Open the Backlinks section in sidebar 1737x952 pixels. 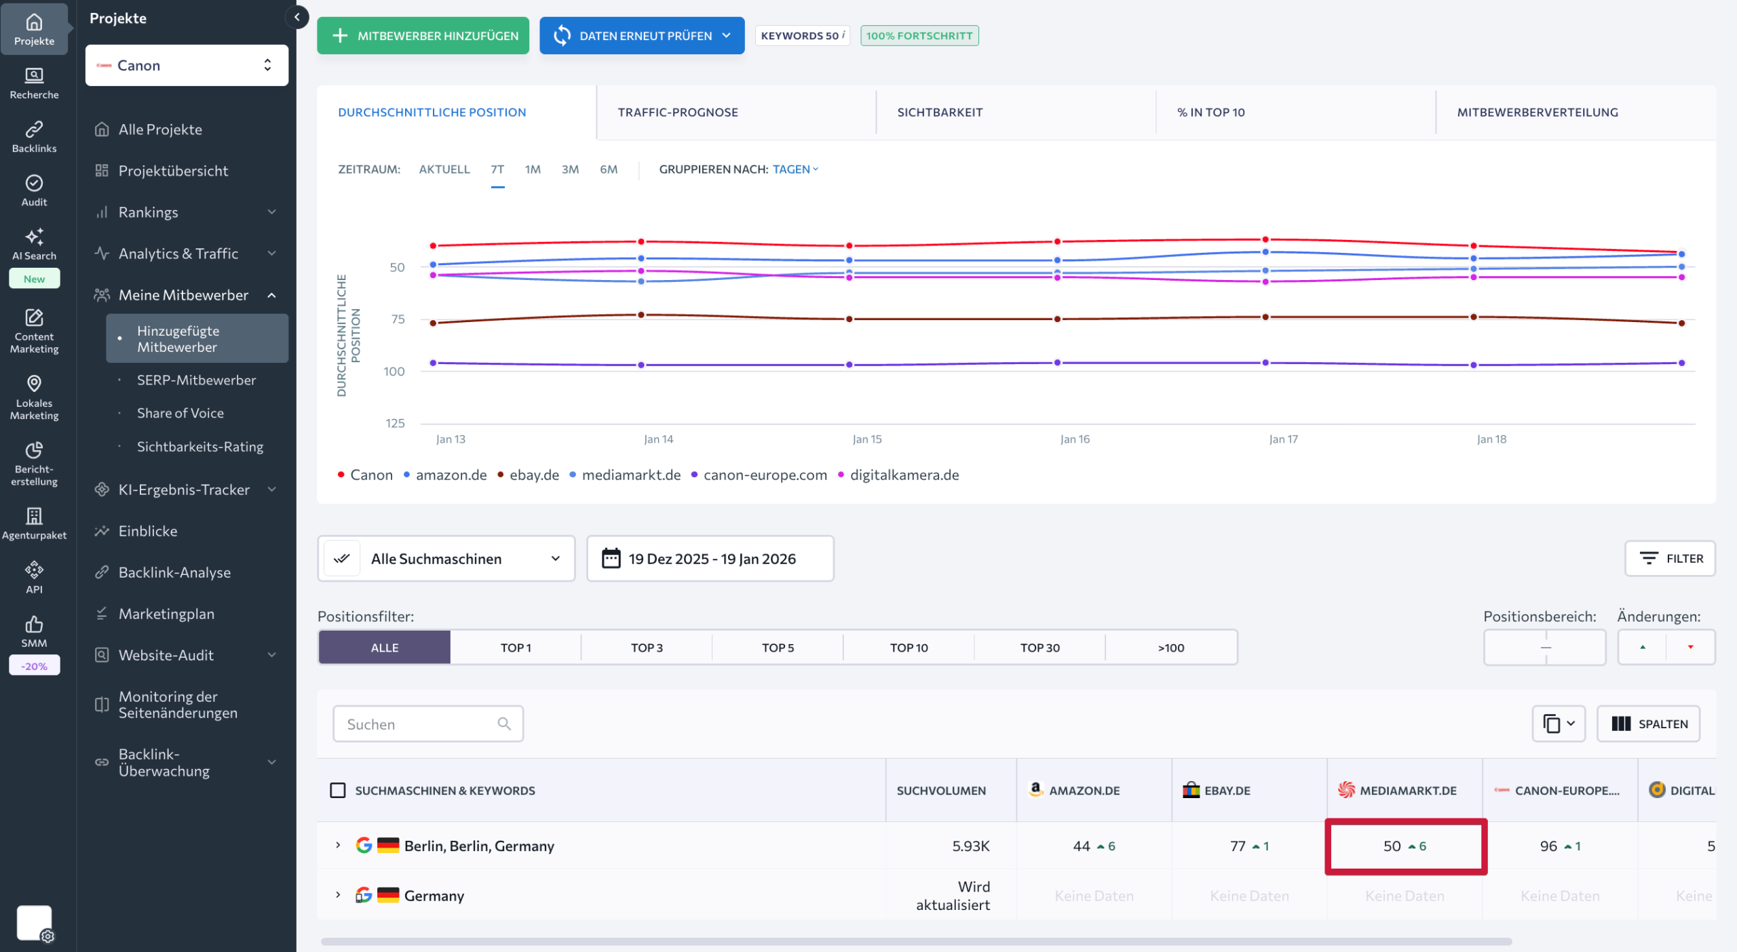(x=34, y=136)
